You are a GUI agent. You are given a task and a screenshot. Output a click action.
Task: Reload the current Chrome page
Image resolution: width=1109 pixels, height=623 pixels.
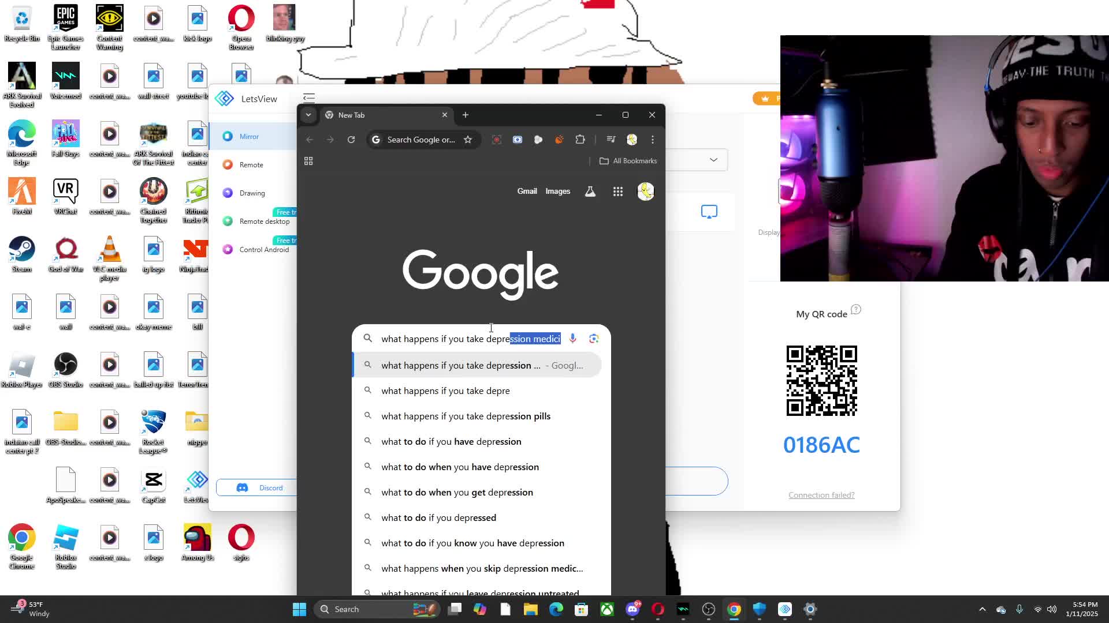(x=351, y=140)
